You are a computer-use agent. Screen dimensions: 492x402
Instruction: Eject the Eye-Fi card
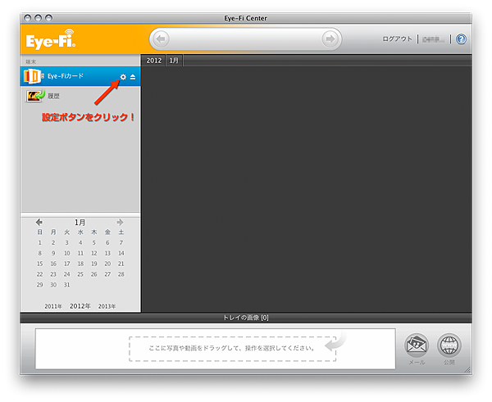133,77
